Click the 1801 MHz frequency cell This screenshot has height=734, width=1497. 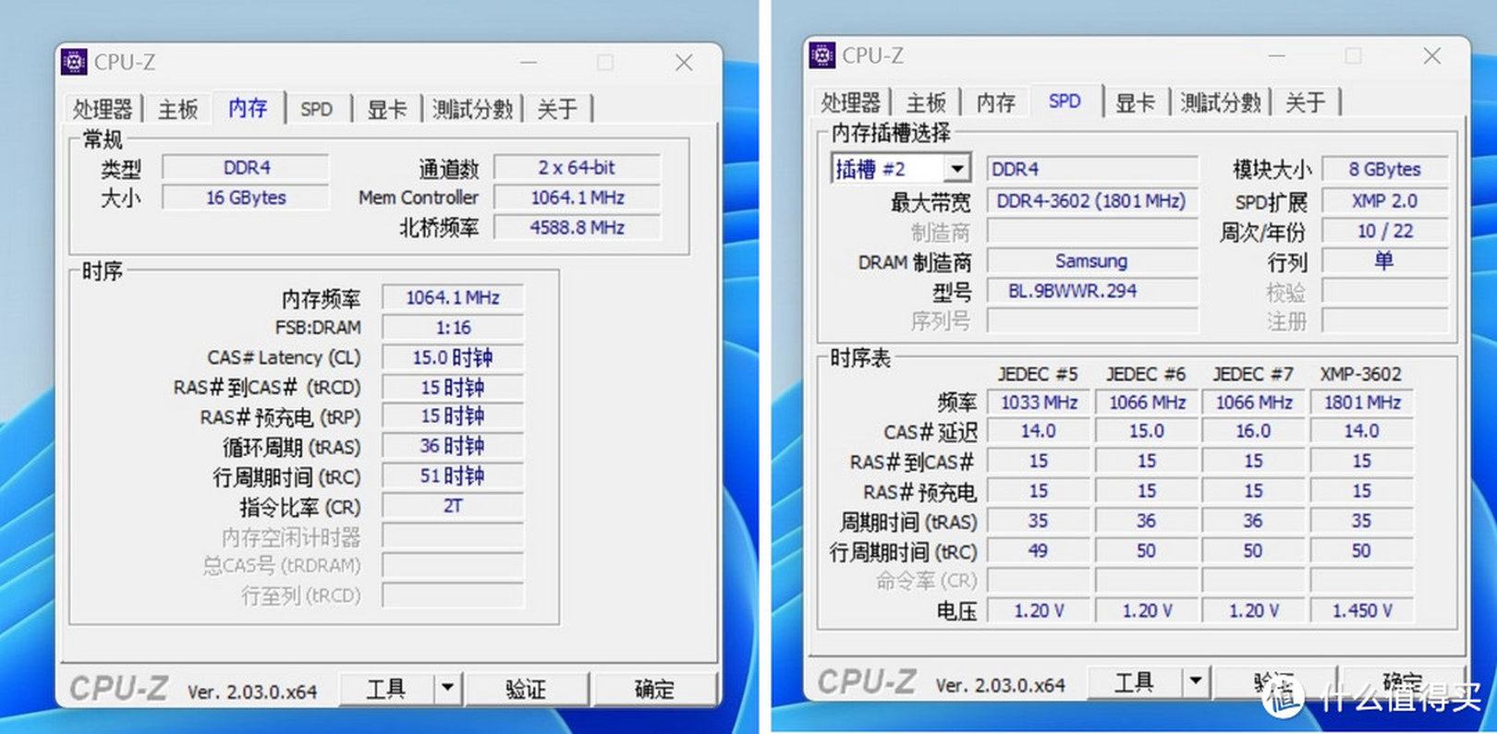click(1362, 403)
